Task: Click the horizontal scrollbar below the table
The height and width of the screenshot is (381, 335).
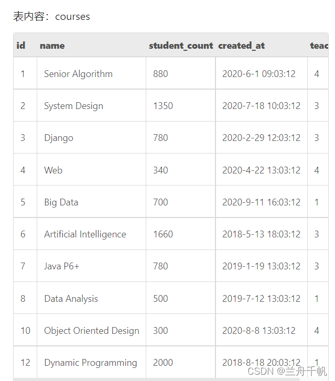Action: pos(157,379)
